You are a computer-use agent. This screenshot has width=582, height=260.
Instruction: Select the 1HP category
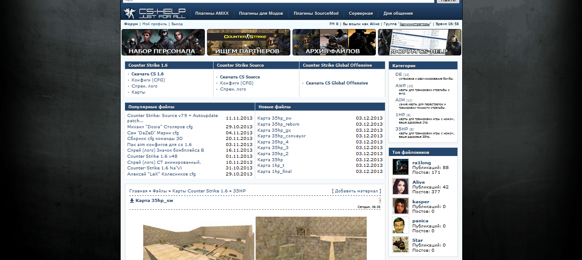coord(400,115)
